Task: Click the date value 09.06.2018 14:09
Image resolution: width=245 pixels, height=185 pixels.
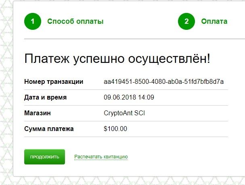Action: tap(129, 97)
